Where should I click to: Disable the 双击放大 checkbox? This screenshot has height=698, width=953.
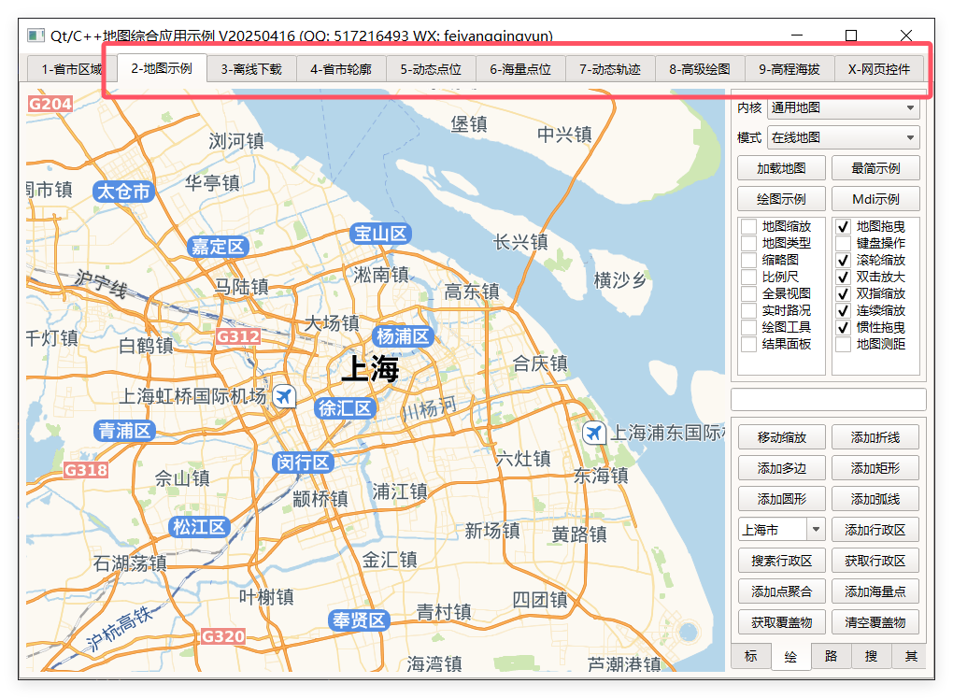[843, 277]
